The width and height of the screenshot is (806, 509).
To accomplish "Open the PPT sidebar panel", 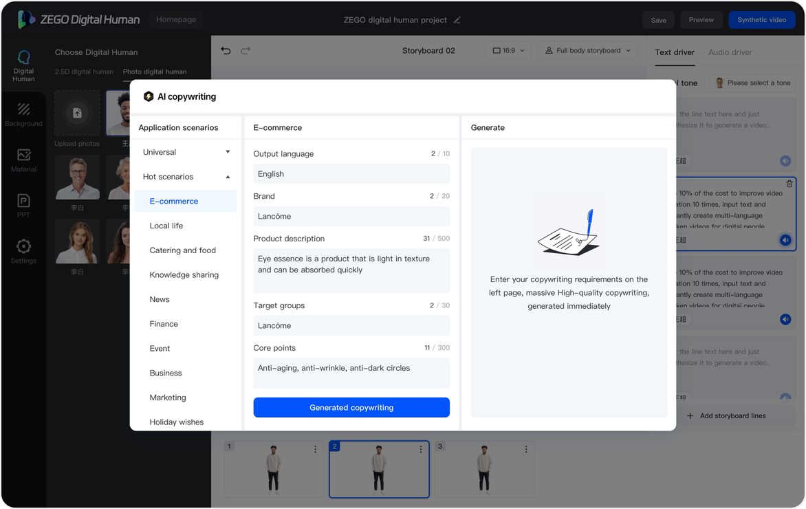I will [x=23, y=205].
